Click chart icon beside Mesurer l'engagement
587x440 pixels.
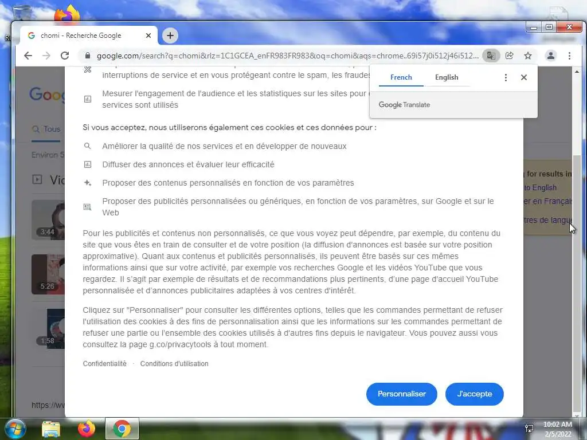point(88,99)
